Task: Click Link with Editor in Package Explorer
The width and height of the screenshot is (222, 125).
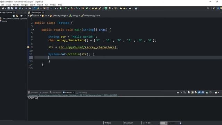Action: (17, 16)
